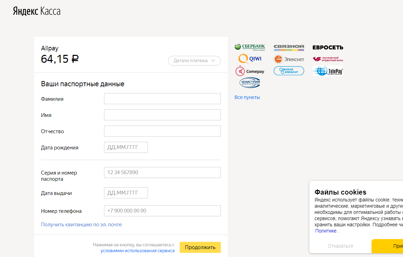This screenshot has height=257, width=403.
Task: Click the Svyaznoy logo
Action: click(x=289, y=47)
